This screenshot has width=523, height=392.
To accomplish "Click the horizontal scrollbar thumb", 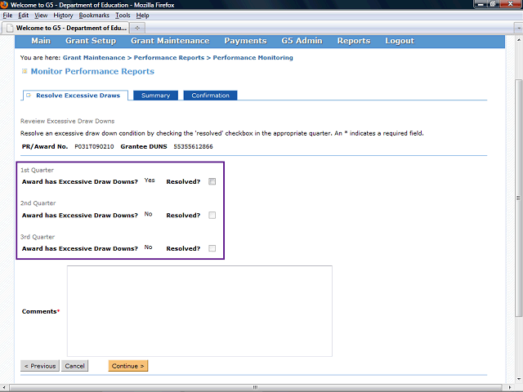I will tap(256, 387).
